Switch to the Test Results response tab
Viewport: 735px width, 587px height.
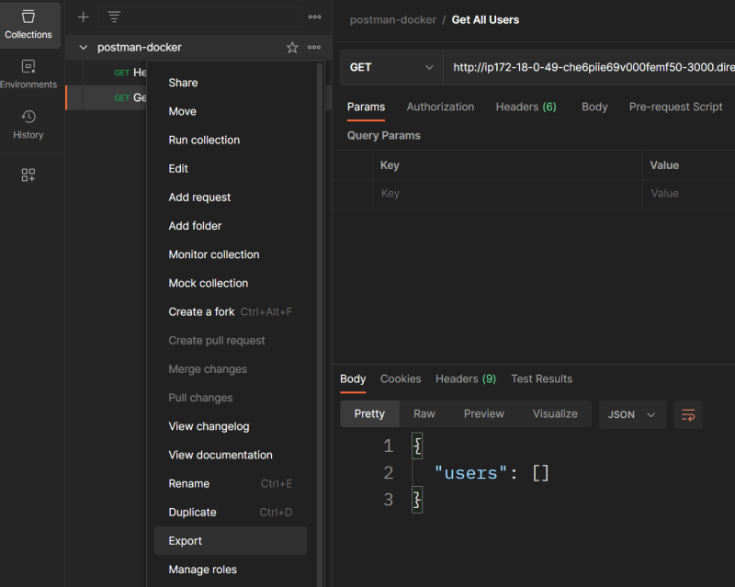tap(541, 378)
